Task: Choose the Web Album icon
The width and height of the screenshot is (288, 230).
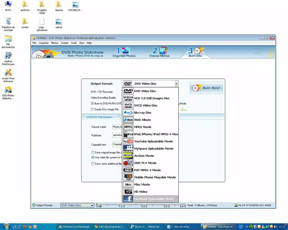Action: pos(128,120)
